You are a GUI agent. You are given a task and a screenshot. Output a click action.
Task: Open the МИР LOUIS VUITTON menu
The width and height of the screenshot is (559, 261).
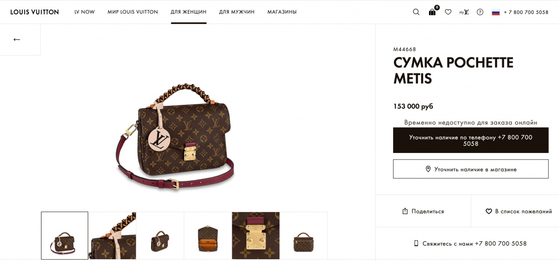click(x=133, y=12)
